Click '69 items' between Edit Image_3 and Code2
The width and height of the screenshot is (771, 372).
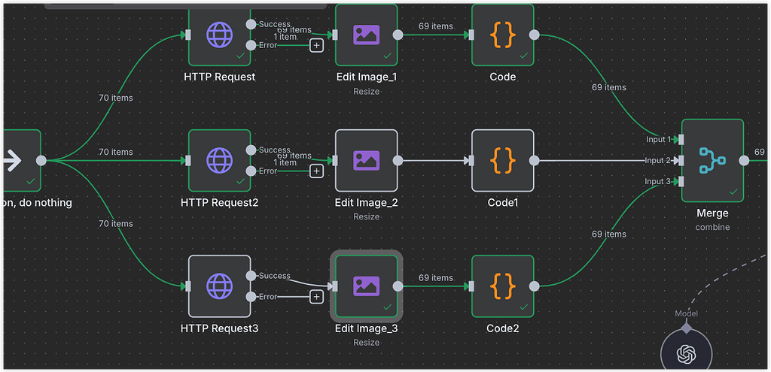[x=436, y=278]
